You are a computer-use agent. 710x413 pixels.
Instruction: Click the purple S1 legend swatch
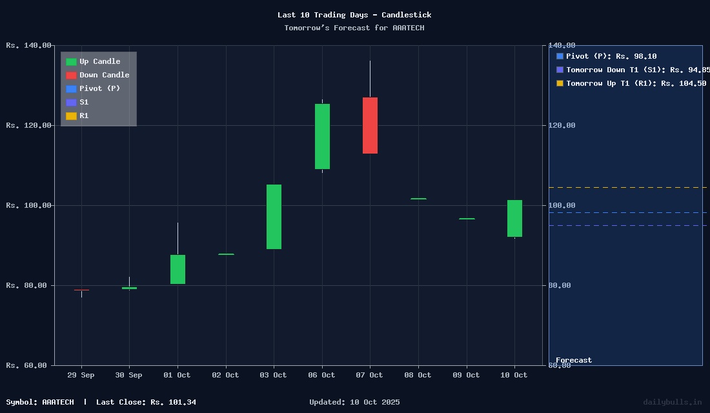click(x=71, y=103)
